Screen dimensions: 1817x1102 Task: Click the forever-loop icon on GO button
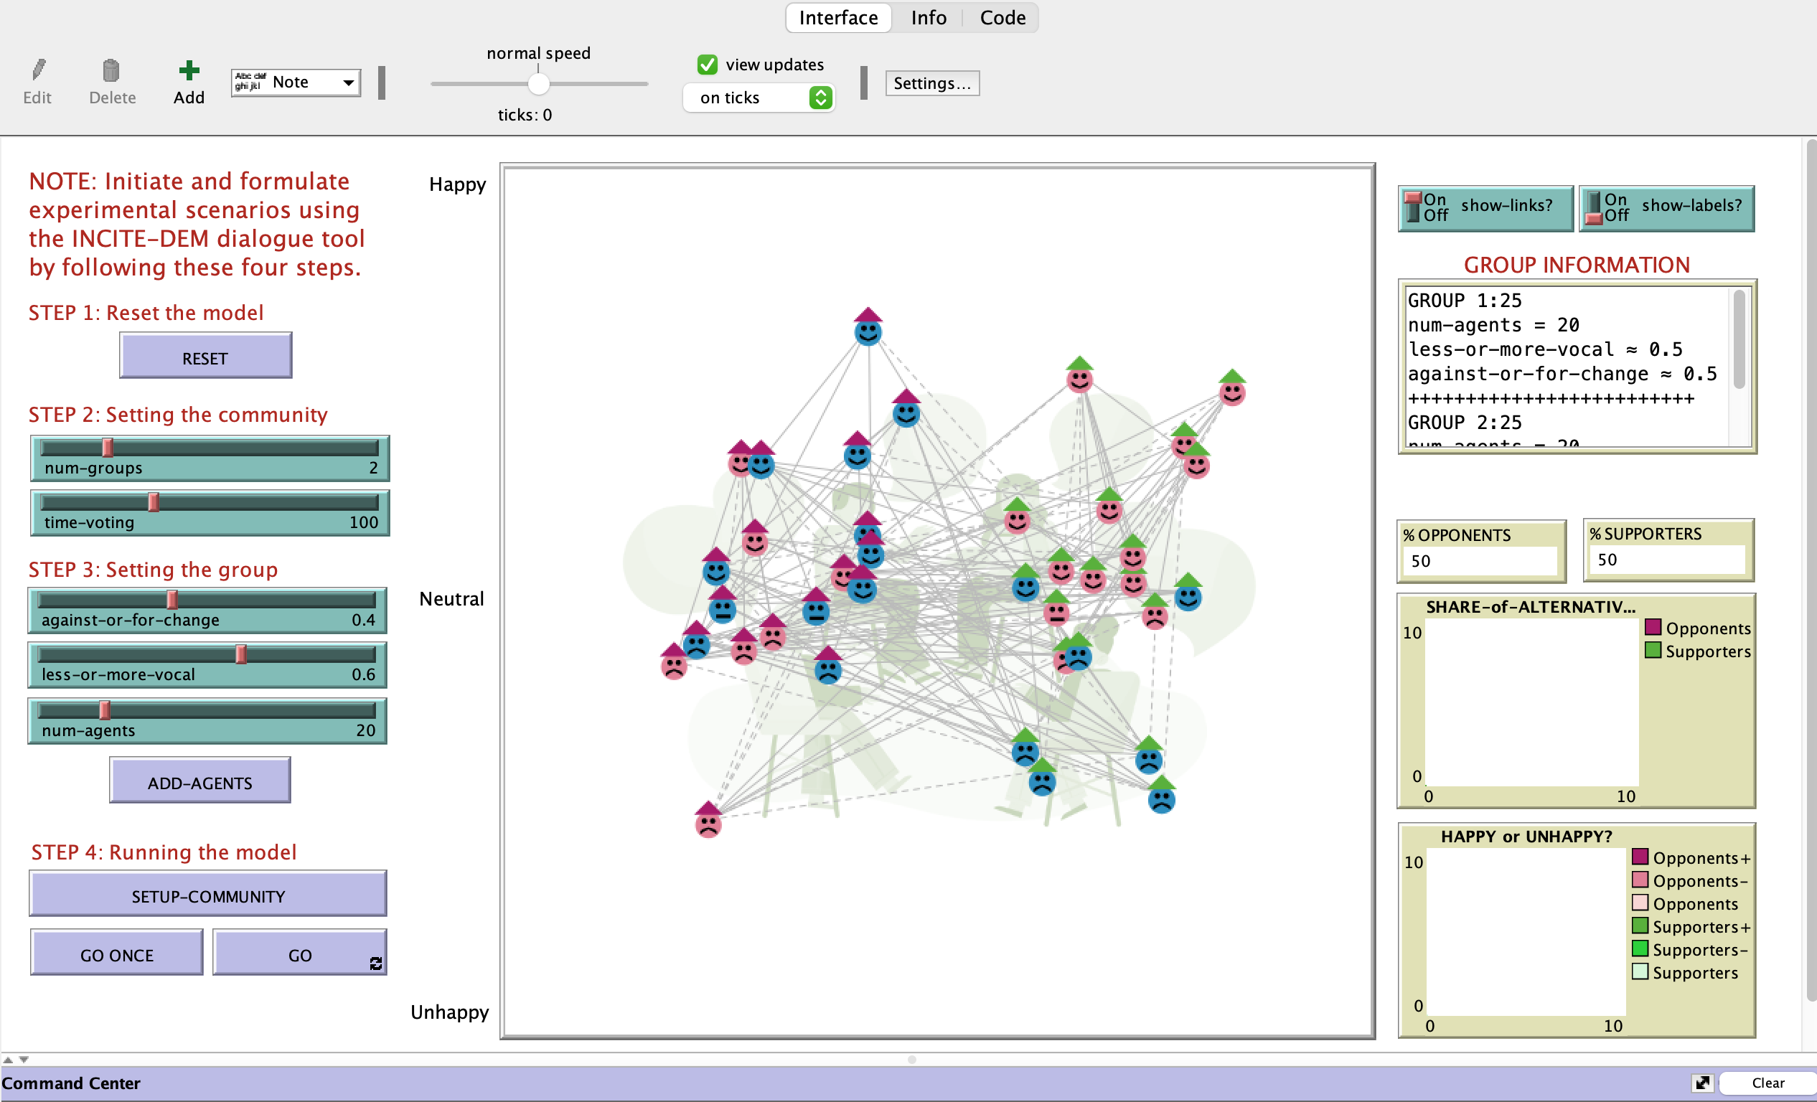[375, 964]
